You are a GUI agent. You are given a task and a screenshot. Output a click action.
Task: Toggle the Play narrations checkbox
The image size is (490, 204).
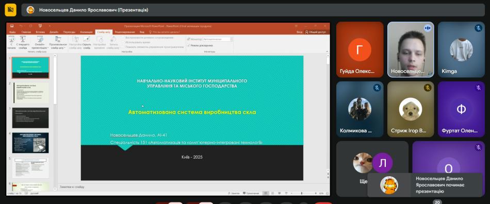[x=123, y=38]
